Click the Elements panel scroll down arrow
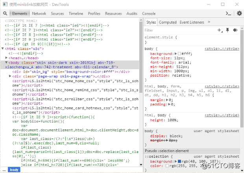This screenshot has width=244, height=173. (141, 165)
